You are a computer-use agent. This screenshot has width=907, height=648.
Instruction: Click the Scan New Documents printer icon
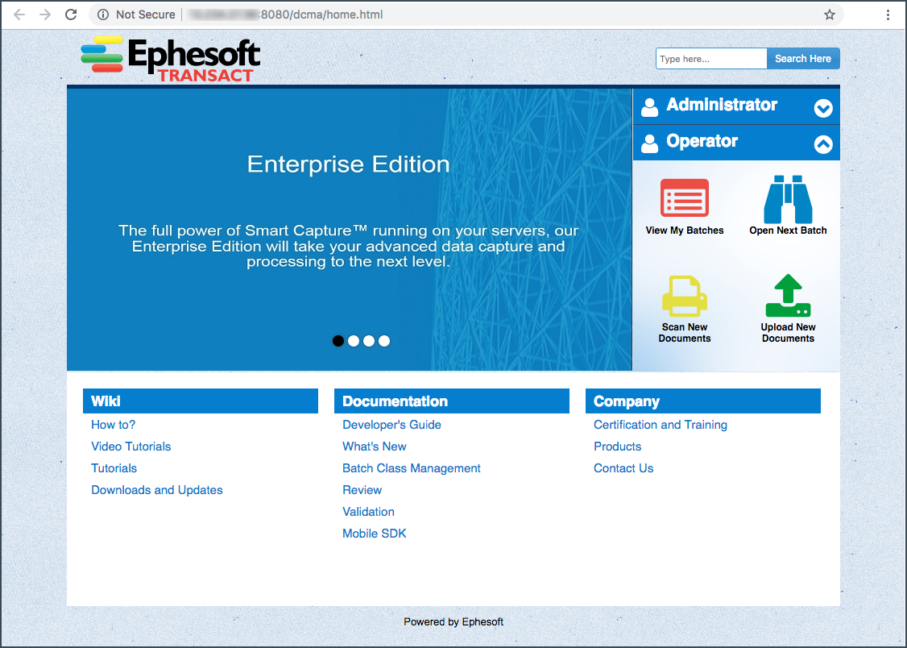pos(685,296)
